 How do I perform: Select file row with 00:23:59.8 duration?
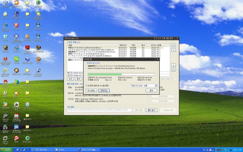[115, 50]
